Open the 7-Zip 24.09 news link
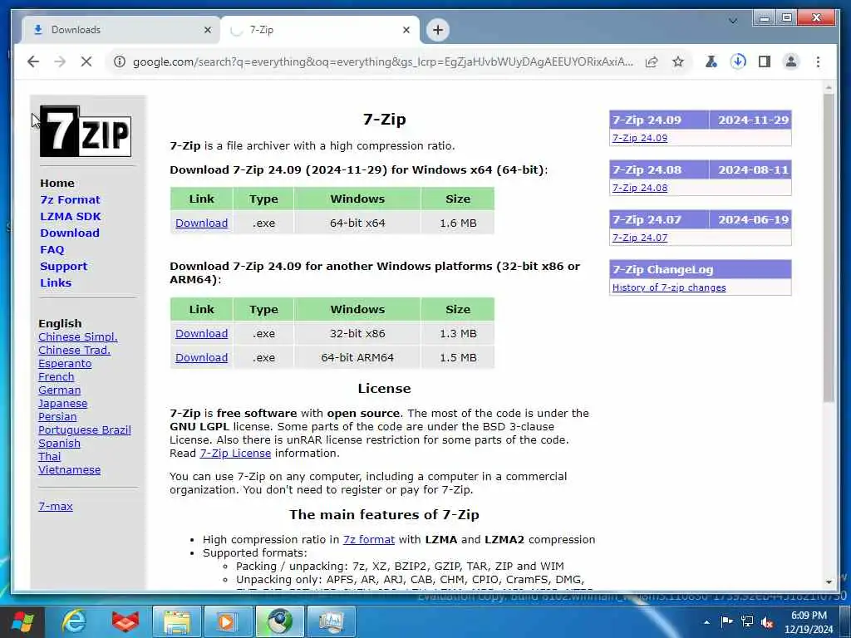Viewport: 851px width, 638px height. (x=639, y=138)
